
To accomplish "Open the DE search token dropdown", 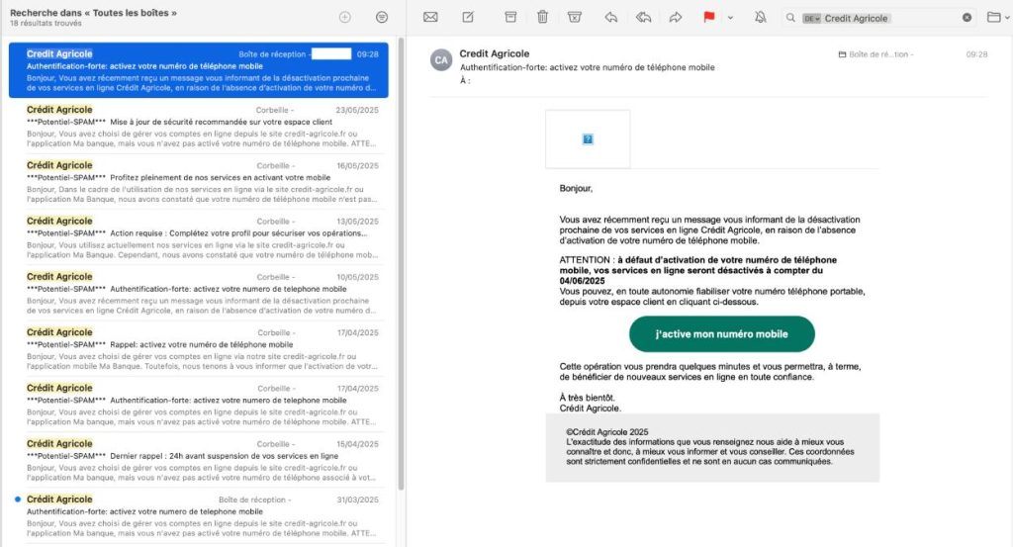I will click(x=811, y=18).
